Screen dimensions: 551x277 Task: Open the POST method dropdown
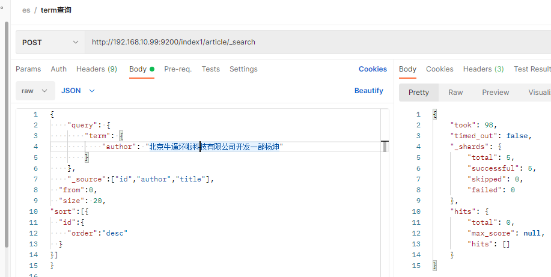pos(50,42)
